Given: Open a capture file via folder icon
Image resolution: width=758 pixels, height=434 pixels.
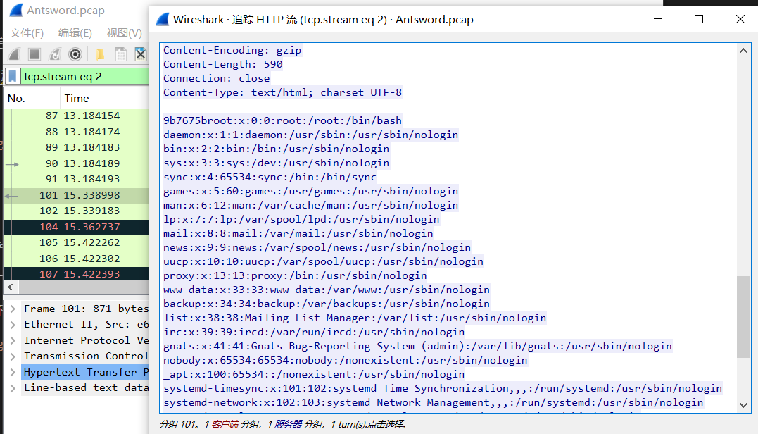Looking at the screenshot, I should coord(99,54).
